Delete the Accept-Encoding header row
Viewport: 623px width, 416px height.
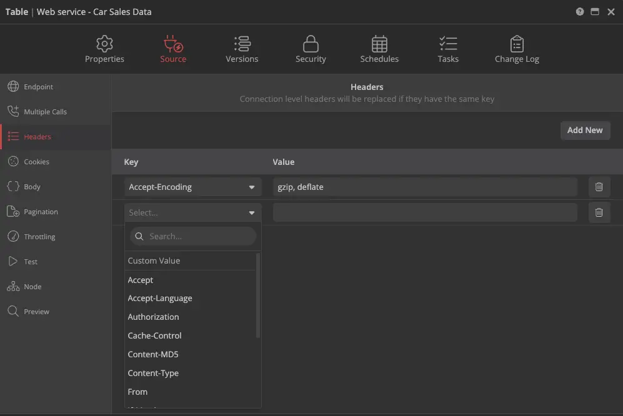(x=599, y=187)
